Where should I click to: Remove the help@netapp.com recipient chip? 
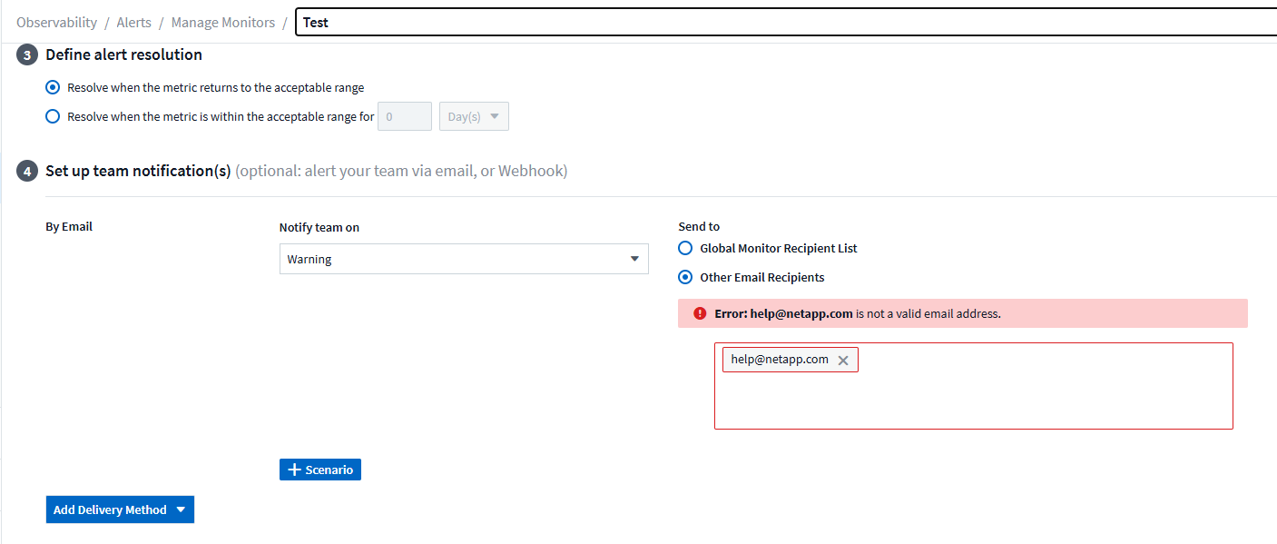click(843, 361)
